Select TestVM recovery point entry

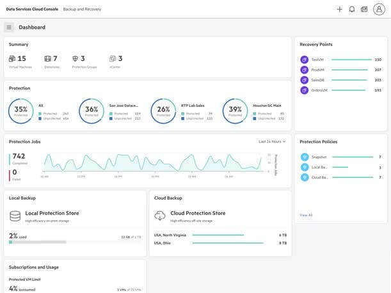click(317, 59)
